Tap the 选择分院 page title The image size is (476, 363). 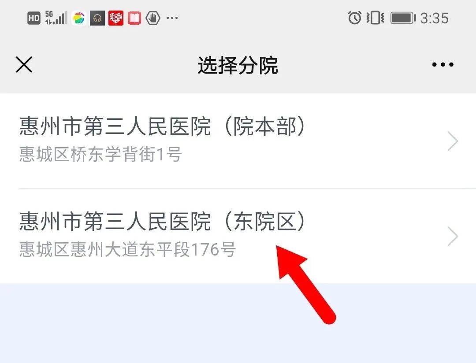pyautogui.click(x=238, y=65)
